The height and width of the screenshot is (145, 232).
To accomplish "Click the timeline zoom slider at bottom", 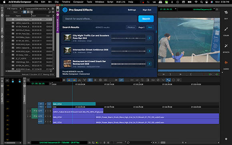I will point(163,143).
